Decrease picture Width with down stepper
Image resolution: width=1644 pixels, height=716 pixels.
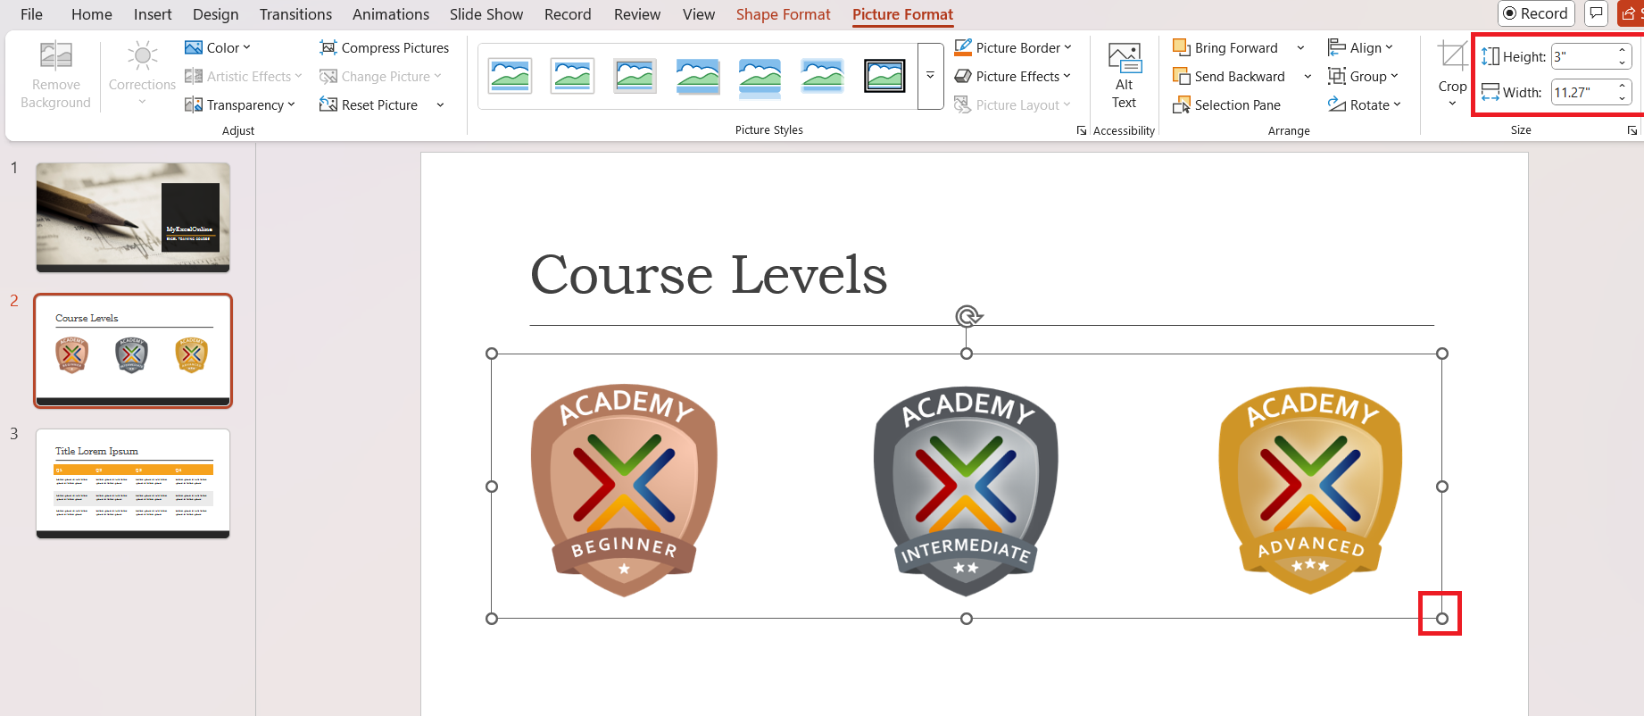(1622, 98)
